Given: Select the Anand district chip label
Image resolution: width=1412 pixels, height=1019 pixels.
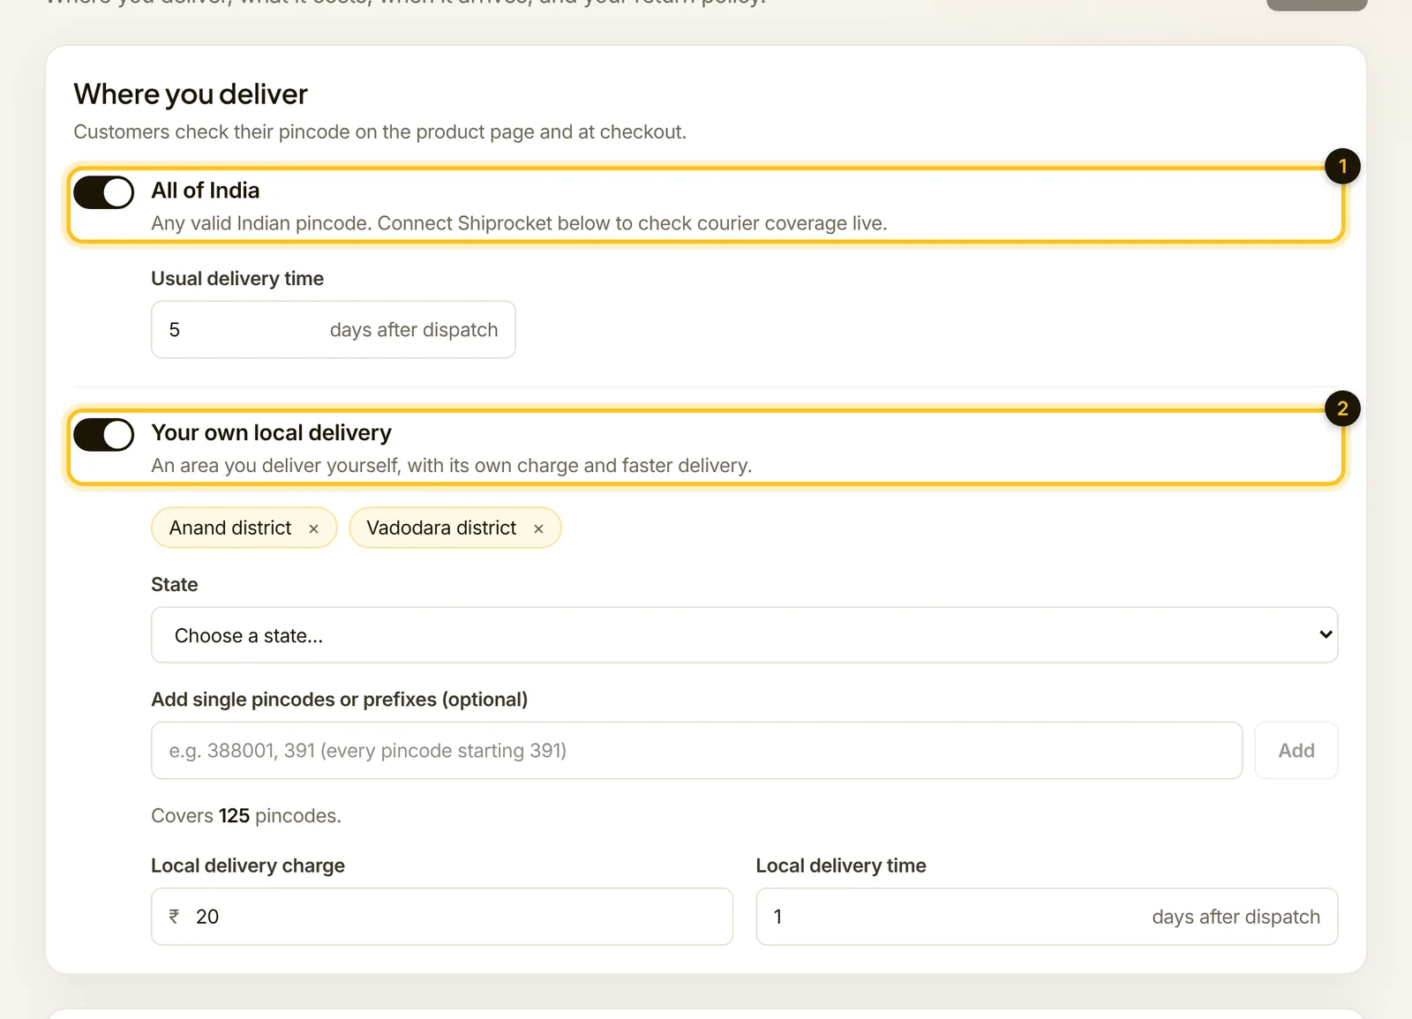Looking at the screenshot, I should point(230,528).
